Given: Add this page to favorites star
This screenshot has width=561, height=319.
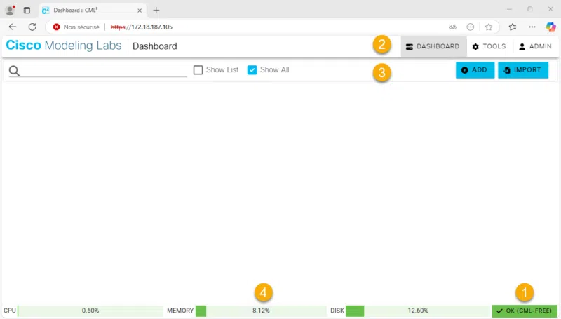Looking at the screenshot, I should (x=489, y=27).
